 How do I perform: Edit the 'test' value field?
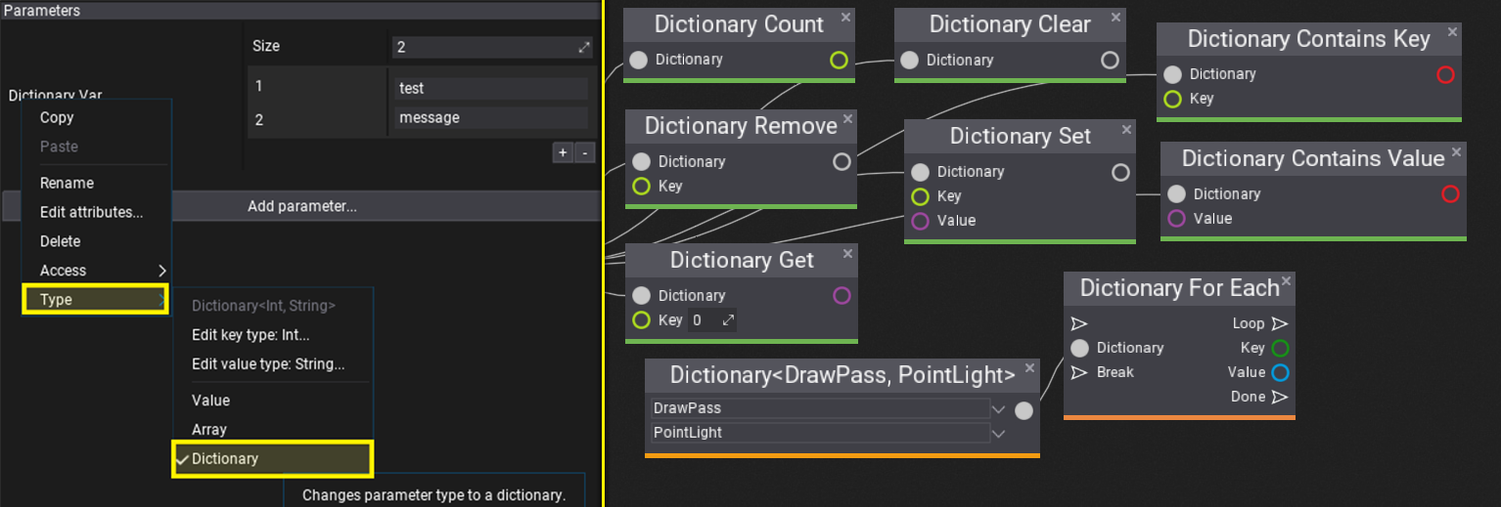(492, 88)
